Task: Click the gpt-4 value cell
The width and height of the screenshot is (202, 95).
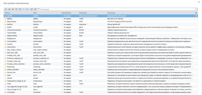Action: pos(81,27)
